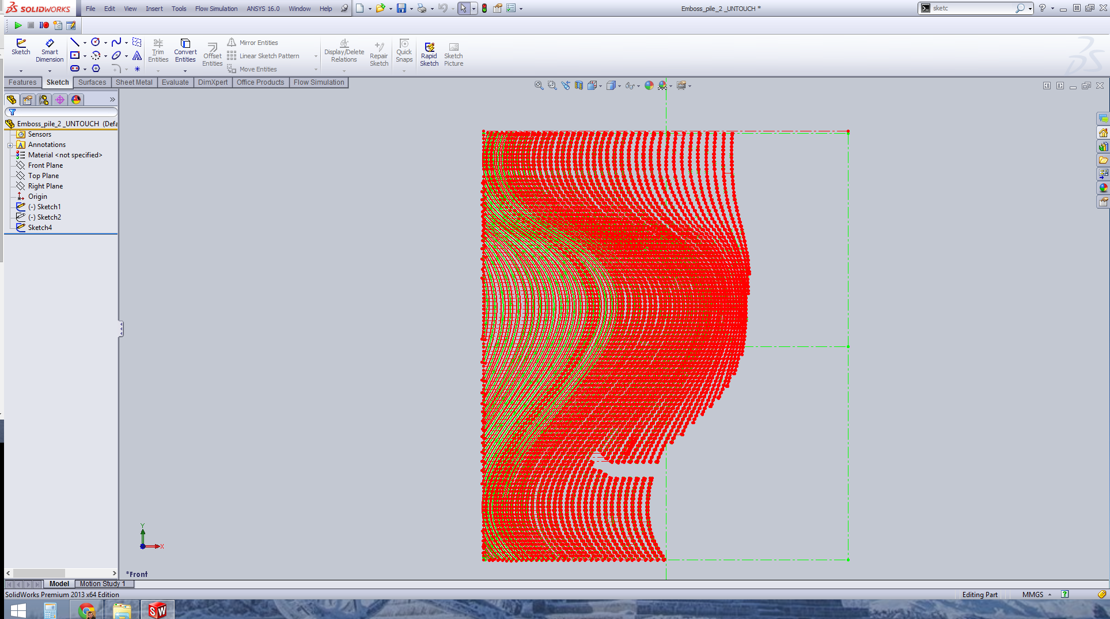Click Edit Appearance color ball icon
1110x619 pixels.
[x=649, y=85]
